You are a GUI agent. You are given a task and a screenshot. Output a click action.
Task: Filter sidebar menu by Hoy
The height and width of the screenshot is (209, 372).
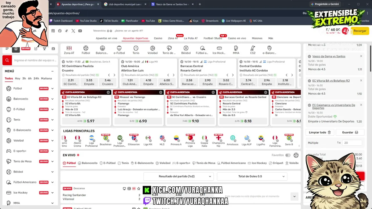[18, 78]
